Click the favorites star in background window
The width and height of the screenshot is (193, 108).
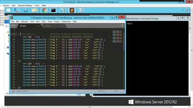[x=8, y=32]
